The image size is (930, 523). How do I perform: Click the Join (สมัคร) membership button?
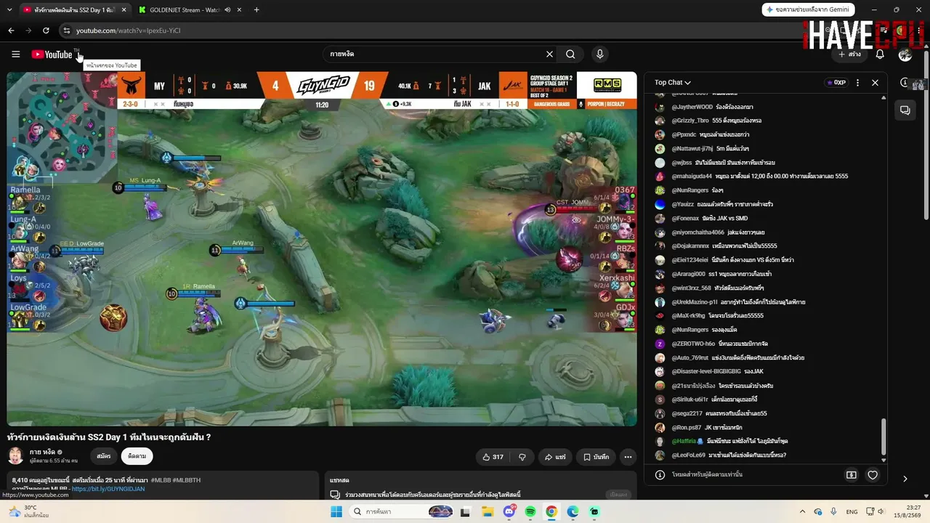click(104, 456)
